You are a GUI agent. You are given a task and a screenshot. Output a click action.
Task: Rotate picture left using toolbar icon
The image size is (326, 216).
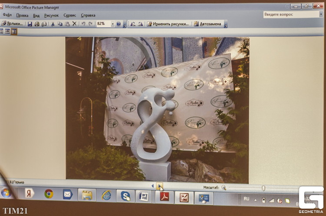[x=133, y=24]
